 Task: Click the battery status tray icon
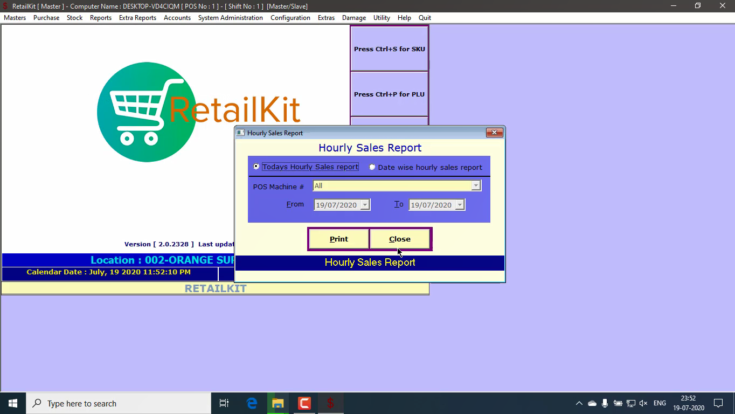pos(618,403)
